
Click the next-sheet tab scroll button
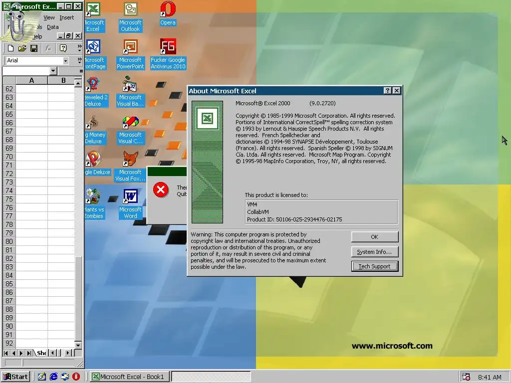tap(21, 353)
